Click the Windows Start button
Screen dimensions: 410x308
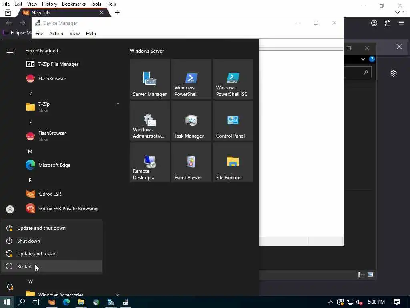(x=7, y=302)
